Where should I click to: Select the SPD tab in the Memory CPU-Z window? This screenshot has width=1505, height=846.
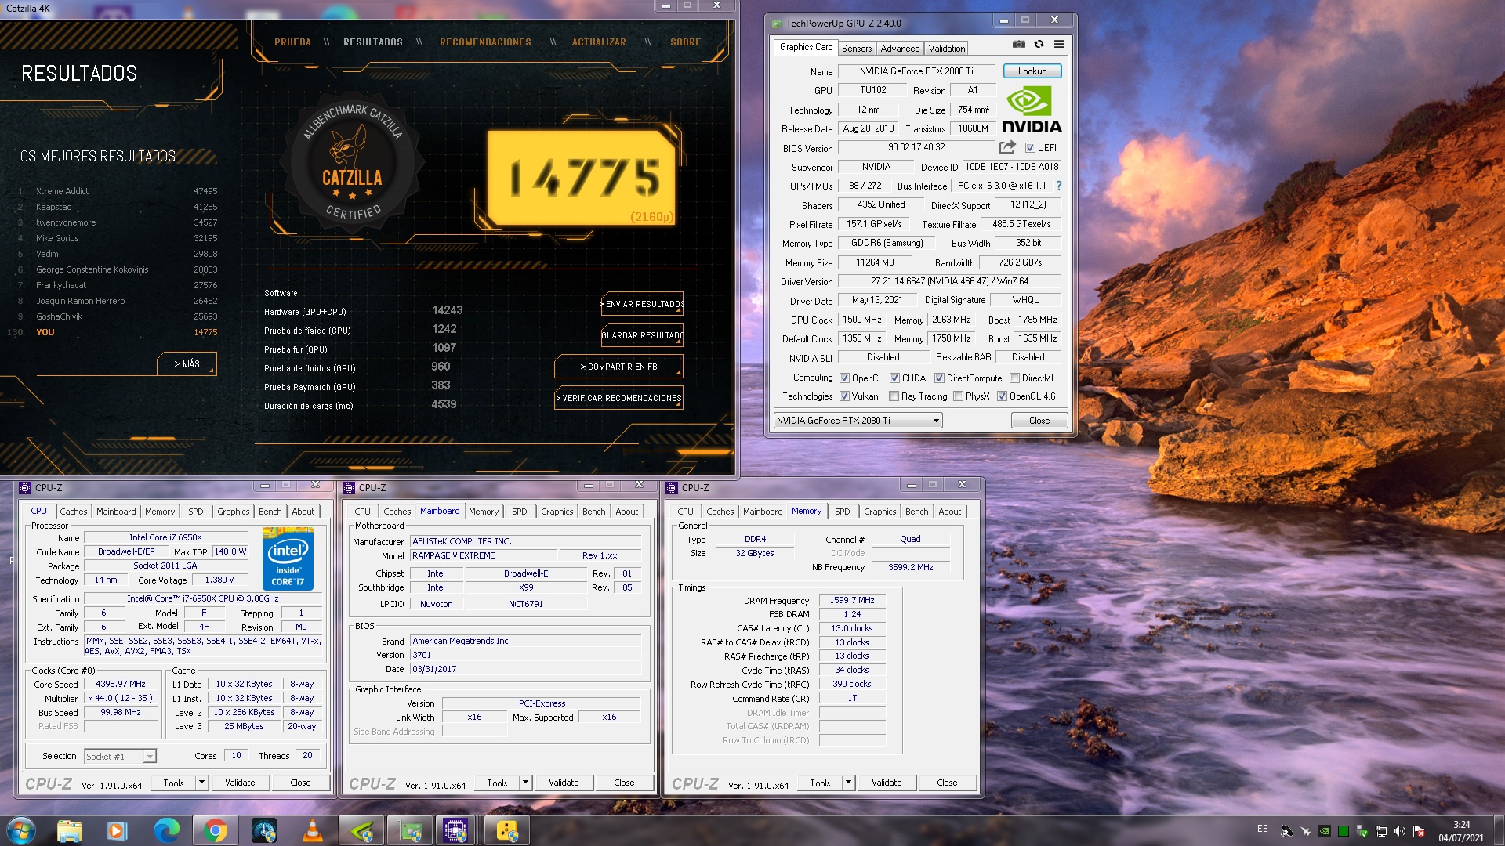click(x=842, y=512)
